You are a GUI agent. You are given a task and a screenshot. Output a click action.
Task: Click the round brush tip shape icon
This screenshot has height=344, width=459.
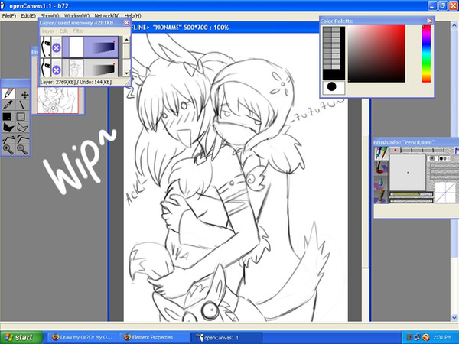pyautogui.click(x=431, y=158)
